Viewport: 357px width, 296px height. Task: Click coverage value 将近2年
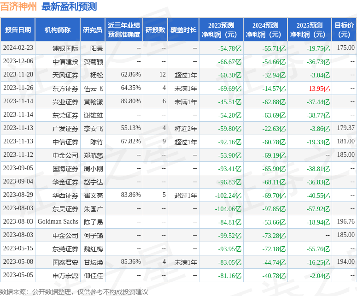click(186, 129)
